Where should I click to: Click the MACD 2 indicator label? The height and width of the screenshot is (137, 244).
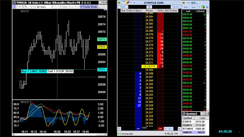pyautogui.click(x=26, y=102)
